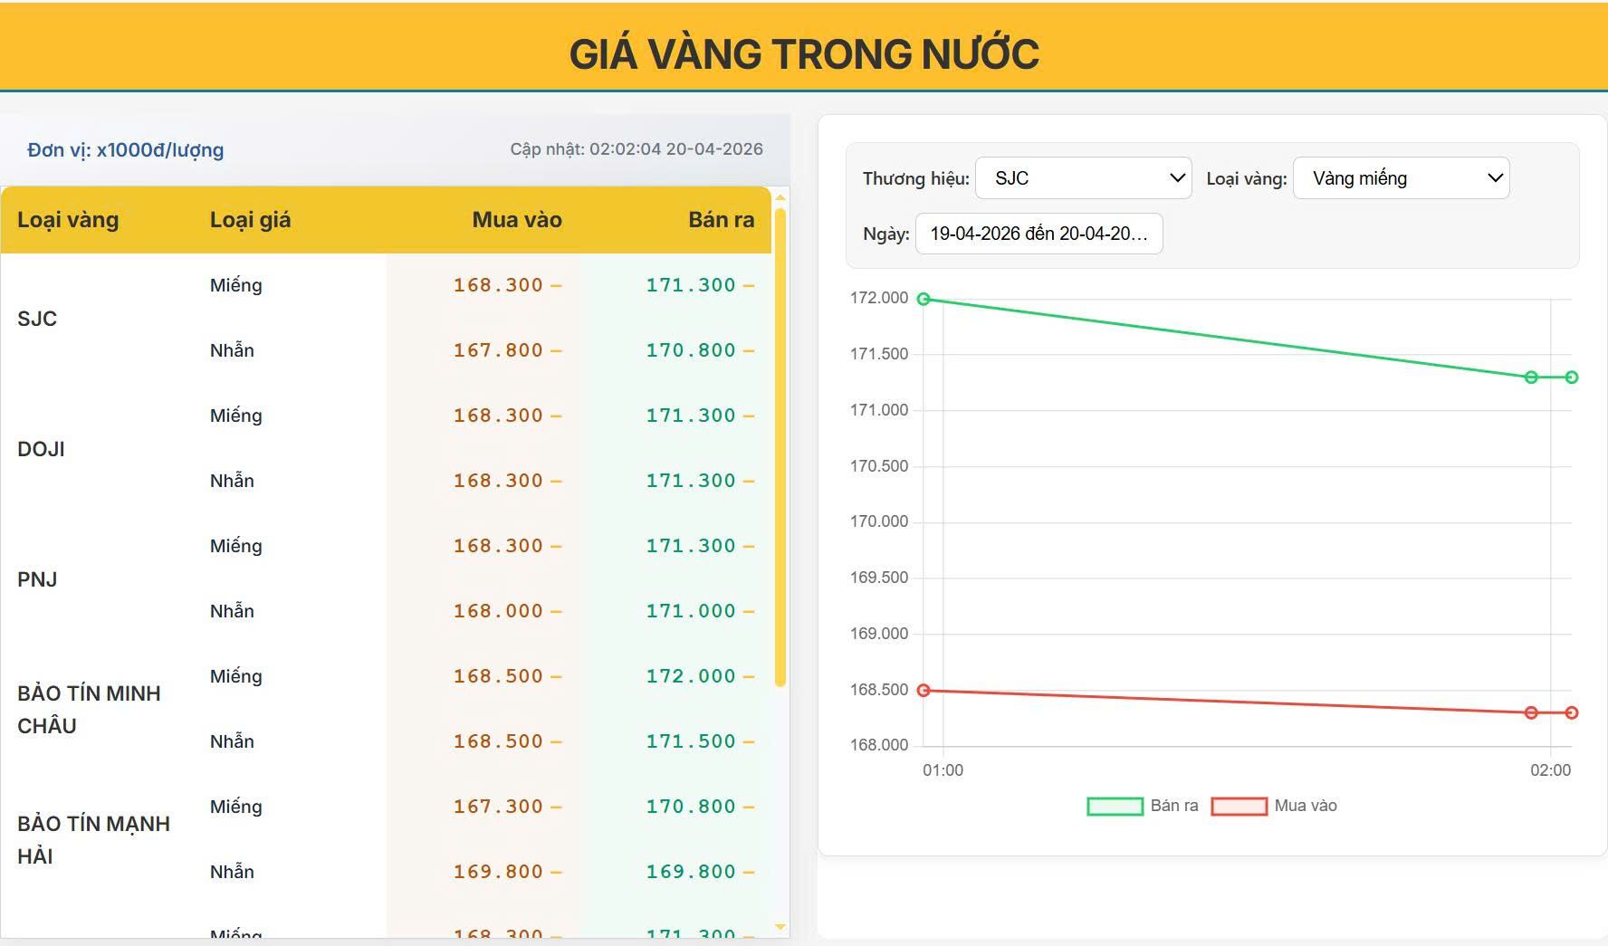Screen dimensions: 1608x946
Task: Toggle the Mua vào legend swatch
Action: click(x=1239, y=807)
